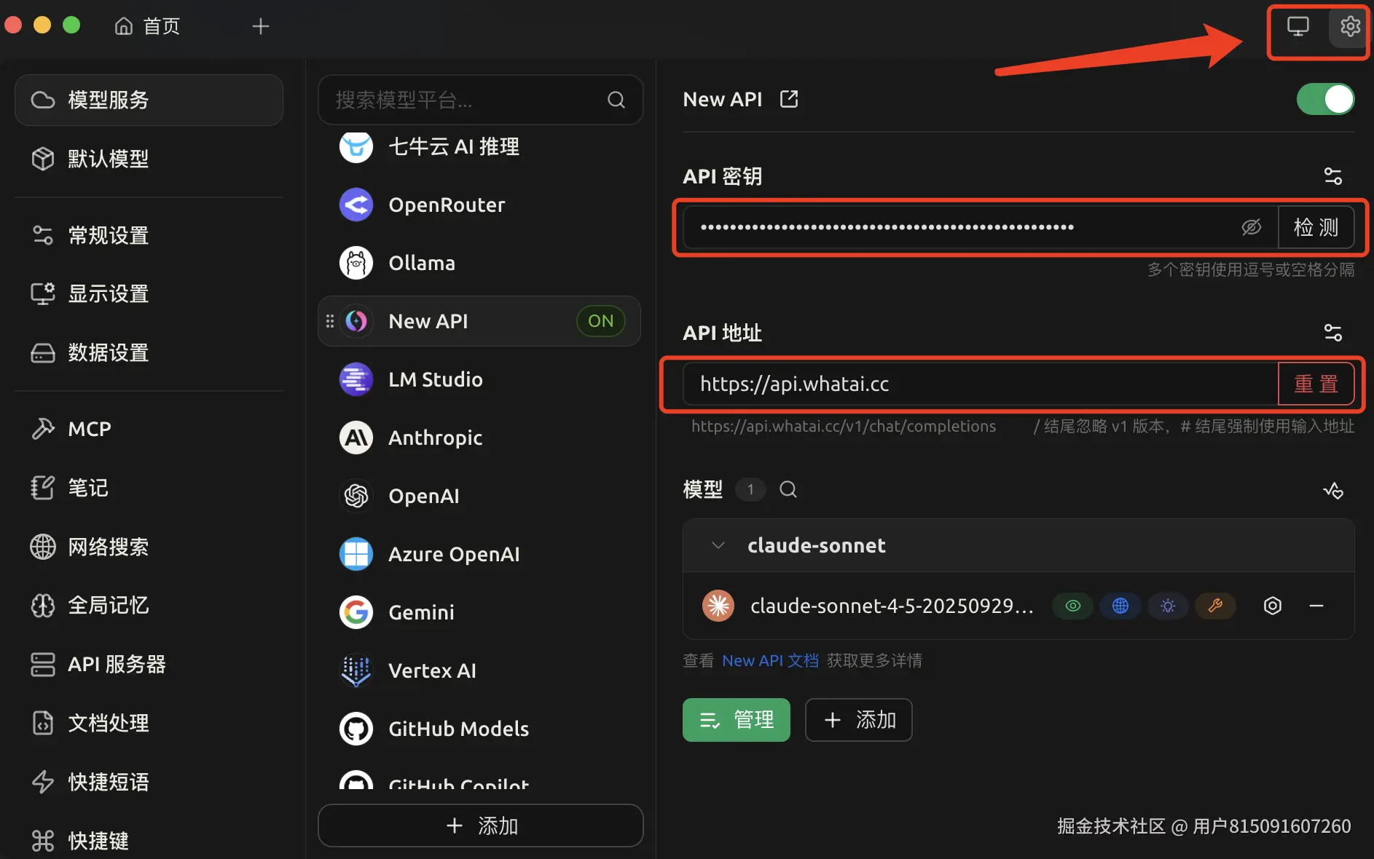Image resolution: width=1374 pixels, height=859 pixels.
Task: Toggle the New API provider switch
Action: 1324,99
